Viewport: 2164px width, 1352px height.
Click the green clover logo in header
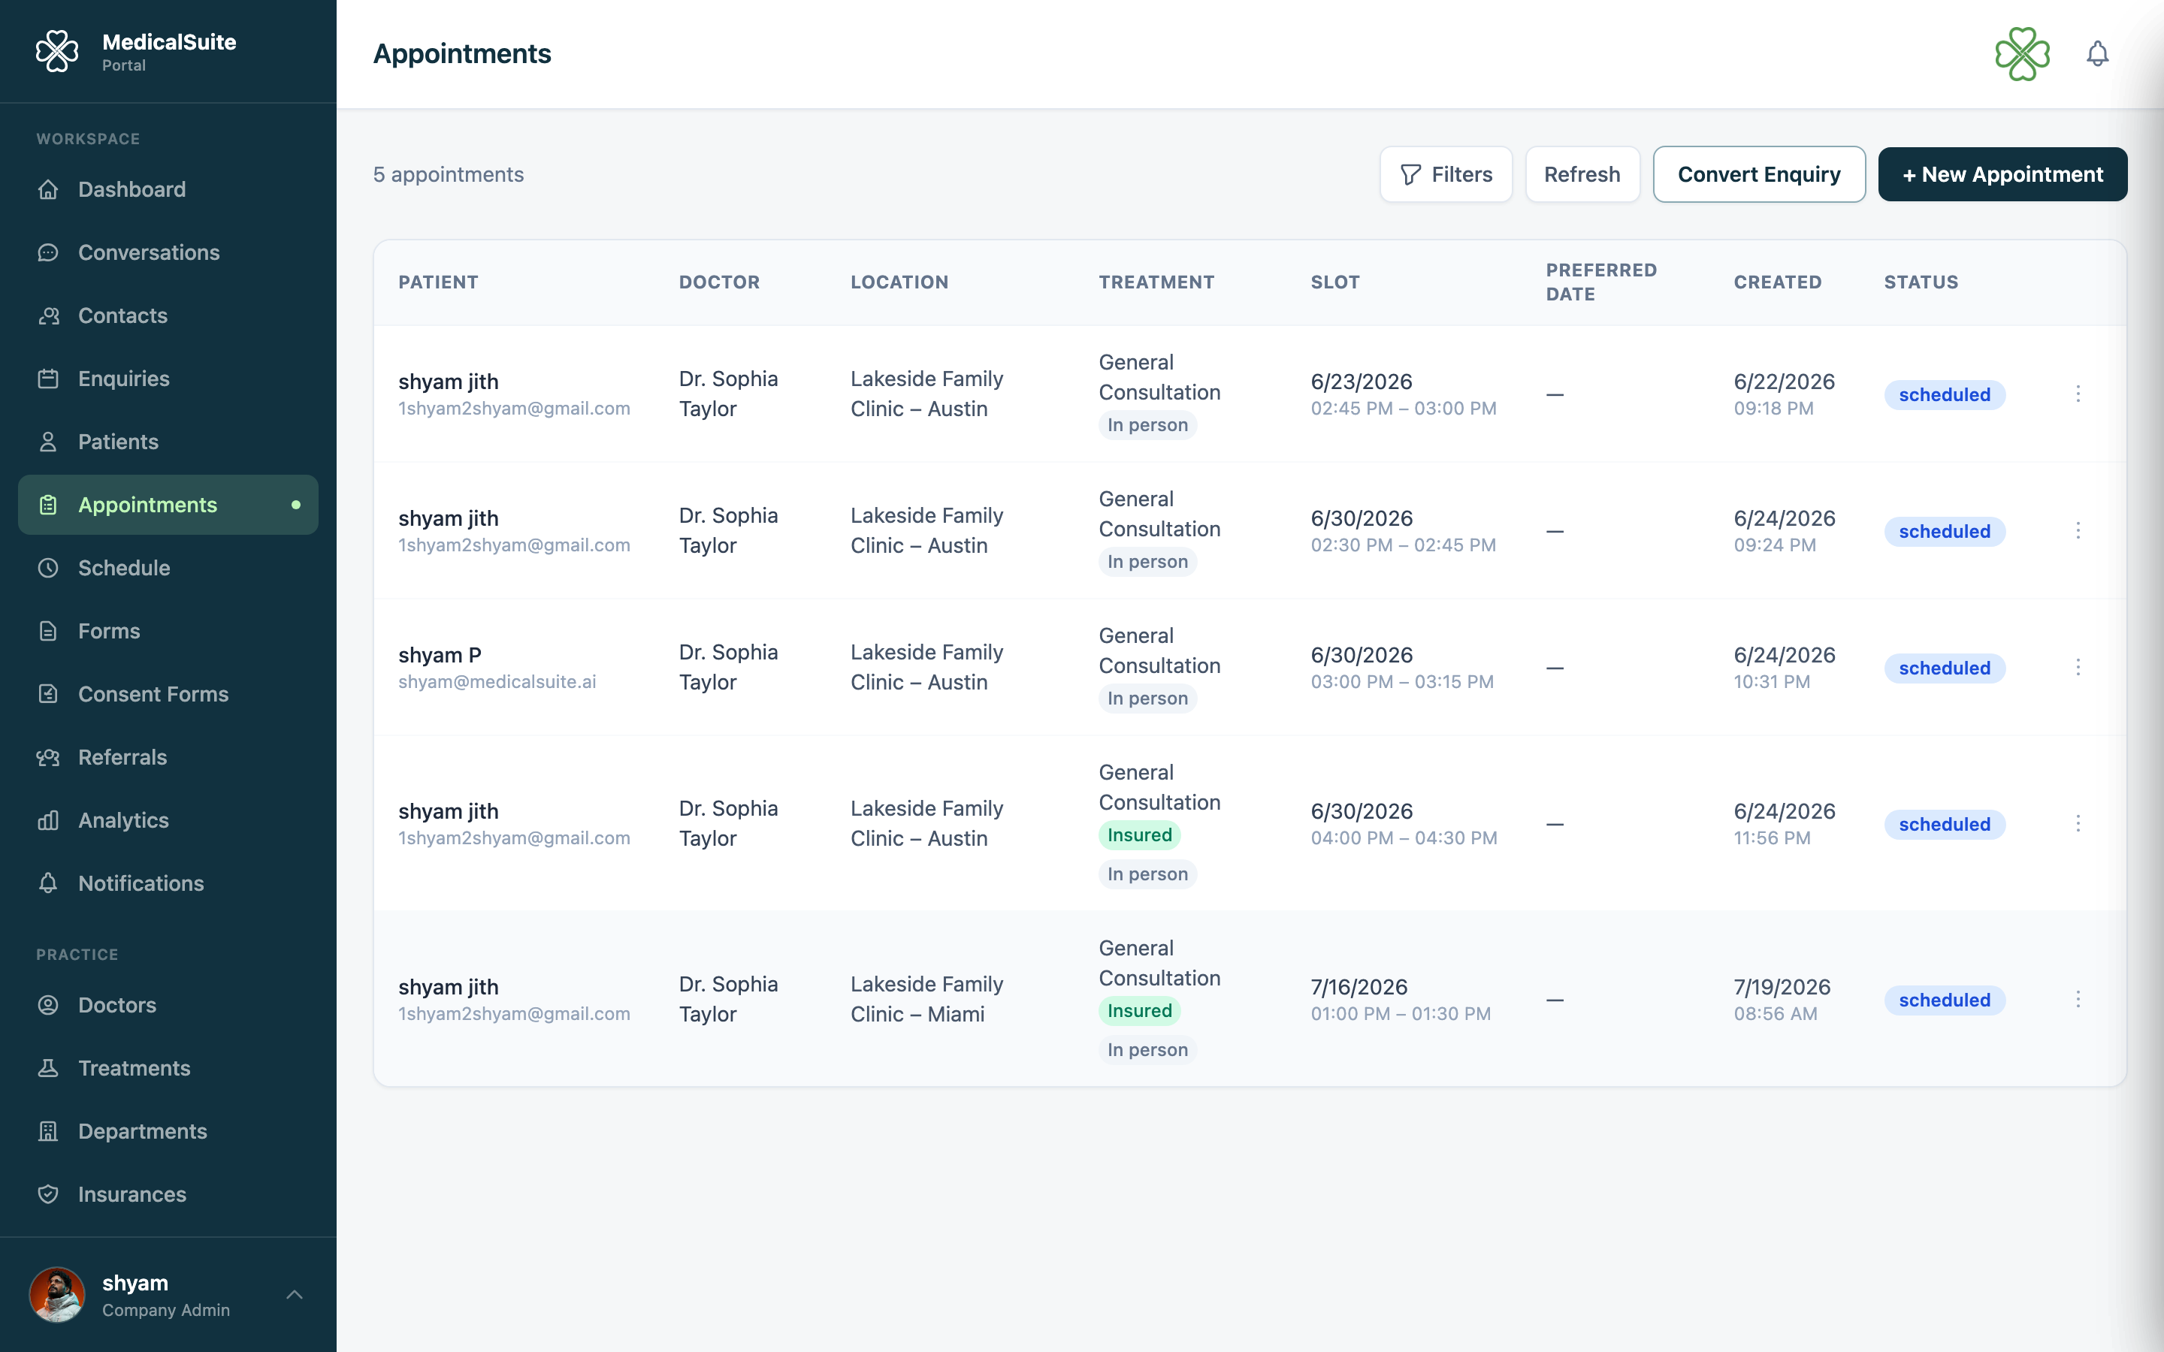pos(2022,53)
